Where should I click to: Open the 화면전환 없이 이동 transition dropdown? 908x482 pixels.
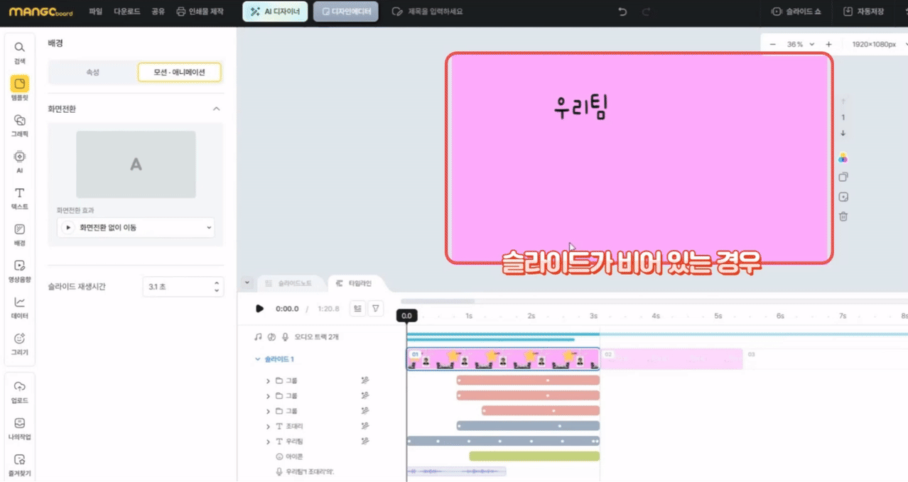(136, 228)
